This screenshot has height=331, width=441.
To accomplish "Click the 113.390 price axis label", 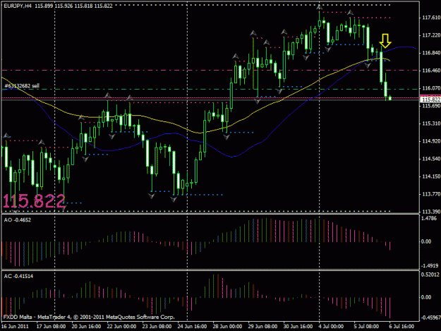I will [x=431, y=212].
